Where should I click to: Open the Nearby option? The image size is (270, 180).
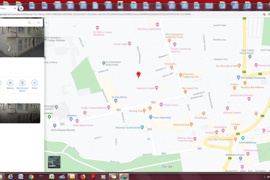10,85
